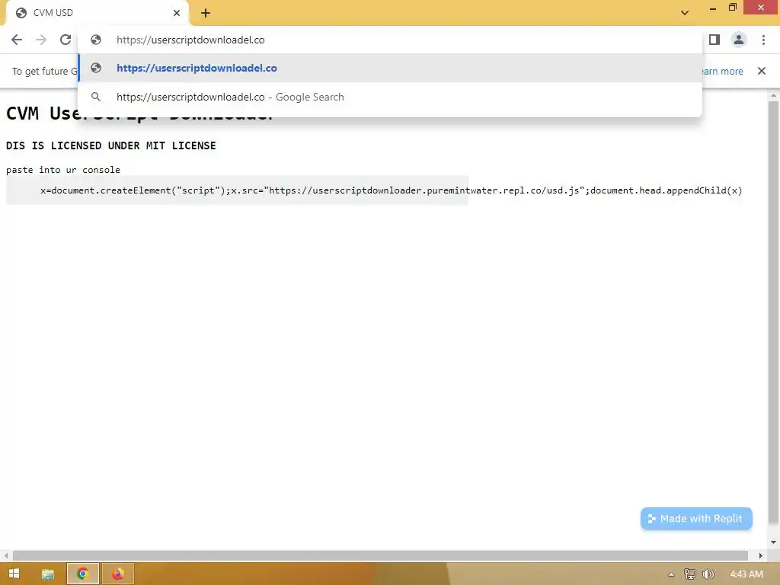Click the scroll left arrow of horizontal scrollbar
Screen dimensions: 780x585
pos(6,555)
